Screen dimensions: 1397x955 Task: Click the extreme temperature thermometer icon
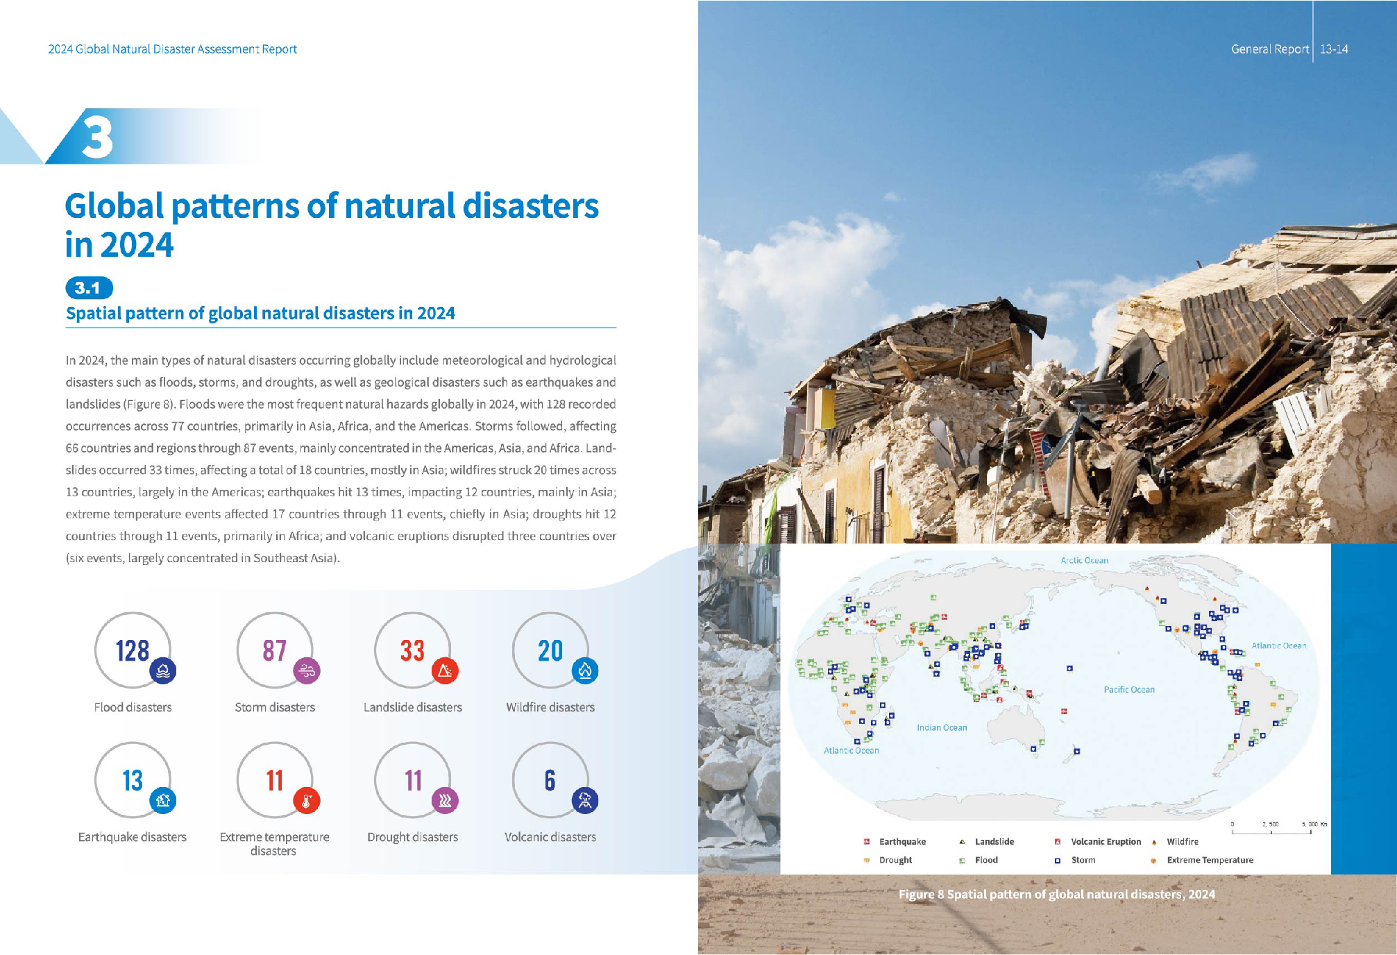(x=307, y=801)
